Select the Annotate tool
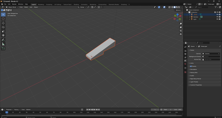Screen dimensions: 222x118 [x=3, y=40]
